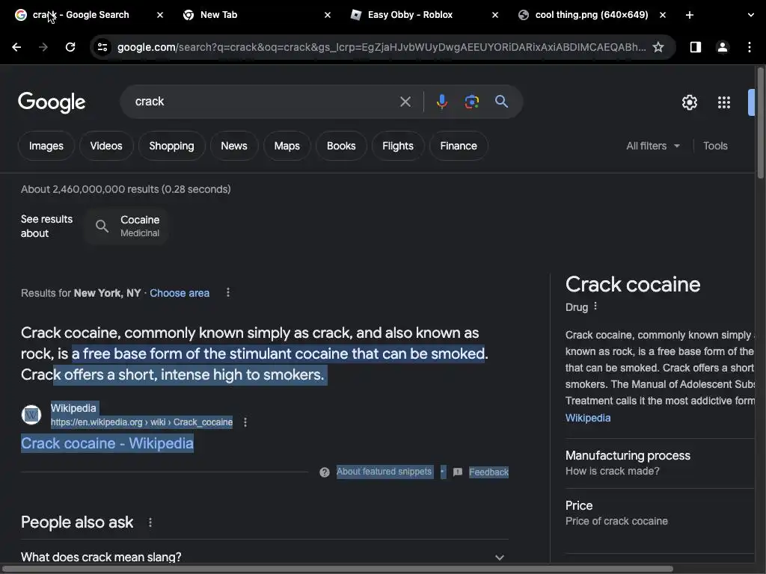Search by image with Google Lens icon
The height and width of the screenshot is (574, 766).
coord(471,102)
